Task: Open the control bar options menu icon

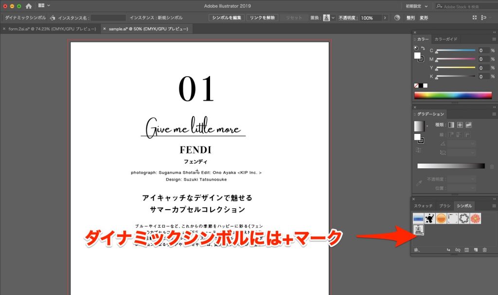Action: (x=484, y=18)
